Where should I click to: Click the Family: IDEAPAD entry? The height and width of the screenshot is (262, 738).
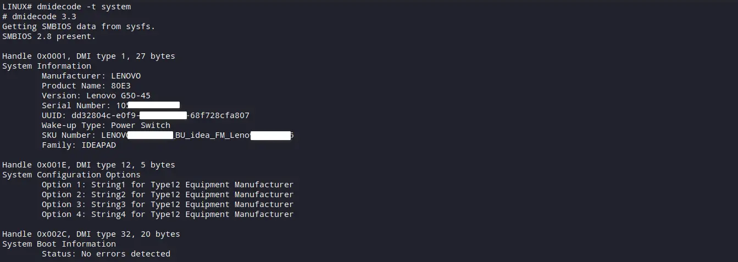point(79,145)
